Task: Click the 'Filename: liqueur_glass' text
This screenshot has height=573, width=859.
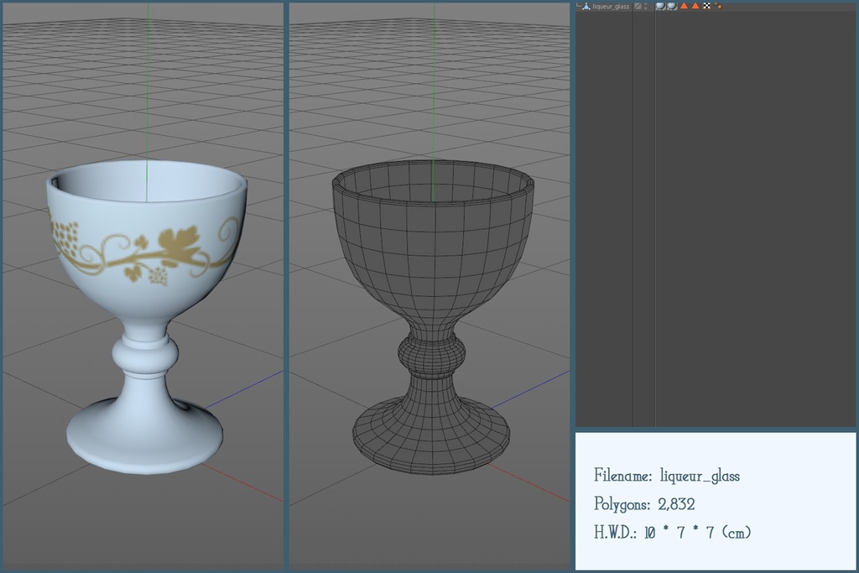Action: tap(667, 476)
